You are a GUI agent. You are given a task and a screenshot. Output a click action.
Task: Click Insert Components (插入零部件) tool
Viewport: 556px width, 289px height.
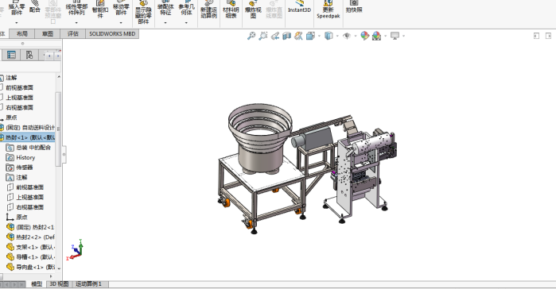pos(17,8)
